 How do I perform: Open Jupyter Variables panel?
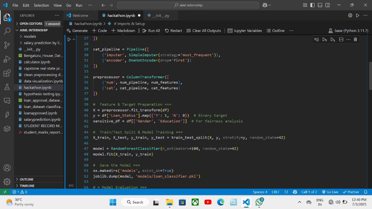[245, 30]
